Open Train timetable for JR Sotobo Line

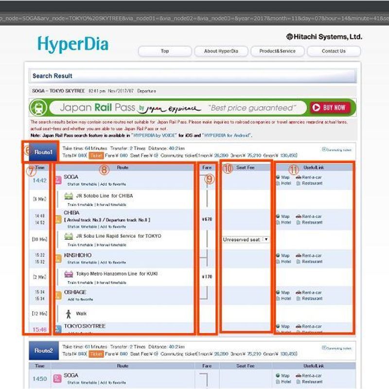[80, 205]
